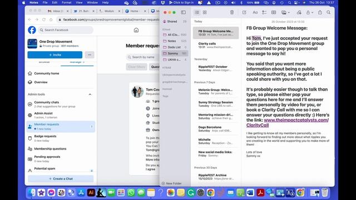Reload the Facebook page in Chrome
This screenshot has width=356, height=200.
coord(44,20)
